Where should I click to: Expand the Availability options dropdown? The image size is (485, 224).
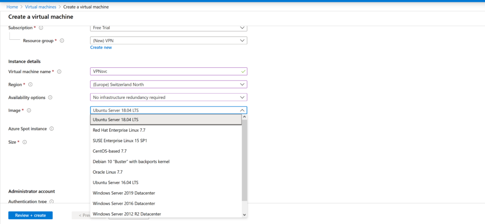click(x=168, y=98)
